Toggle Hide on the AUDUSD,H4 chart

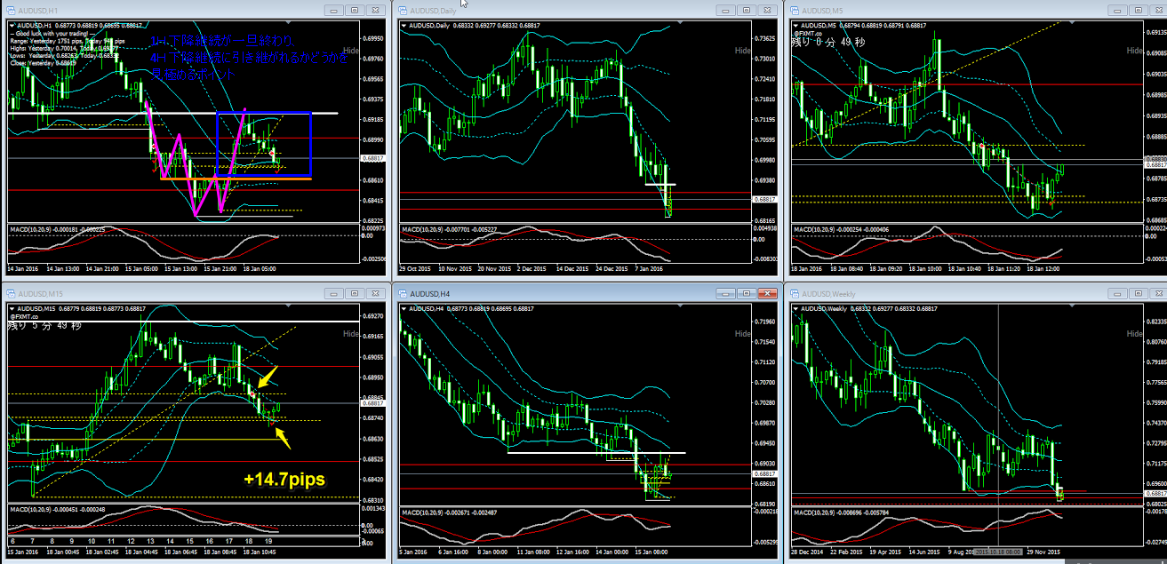coord(743,333)
